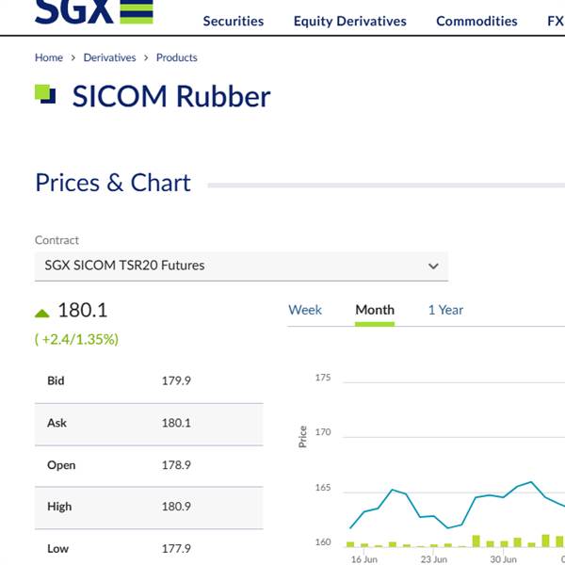Image resolution: width=565 pixels, height=565 pixels.
Task: Click the 175 price axis label
Action: (x=323, y=378)
